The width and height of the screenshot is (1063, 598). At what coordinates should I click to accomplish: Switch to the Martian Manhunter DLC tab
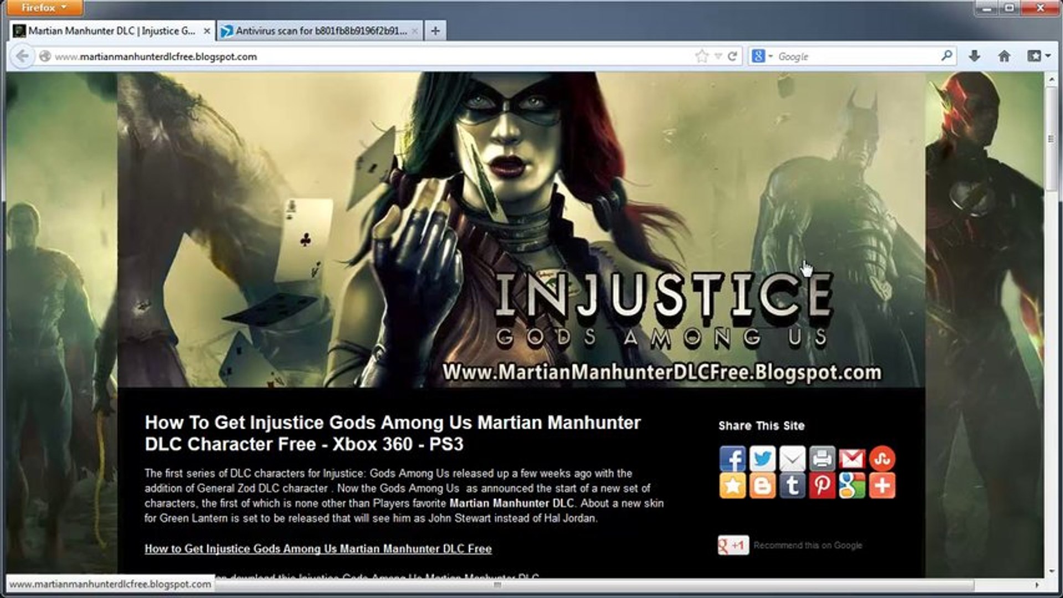pos(112,31)
